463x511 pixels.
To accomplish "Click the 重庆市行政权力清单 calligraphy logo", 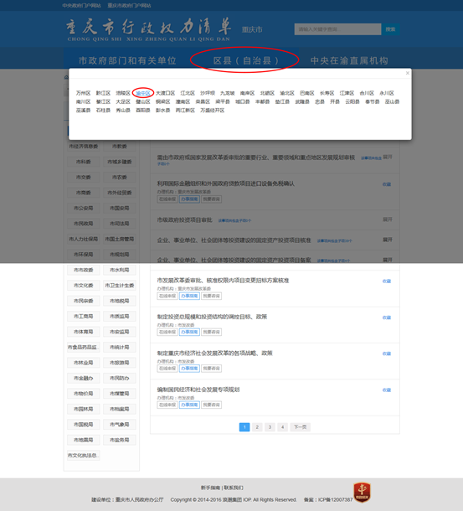I will (x=148, y=29).
